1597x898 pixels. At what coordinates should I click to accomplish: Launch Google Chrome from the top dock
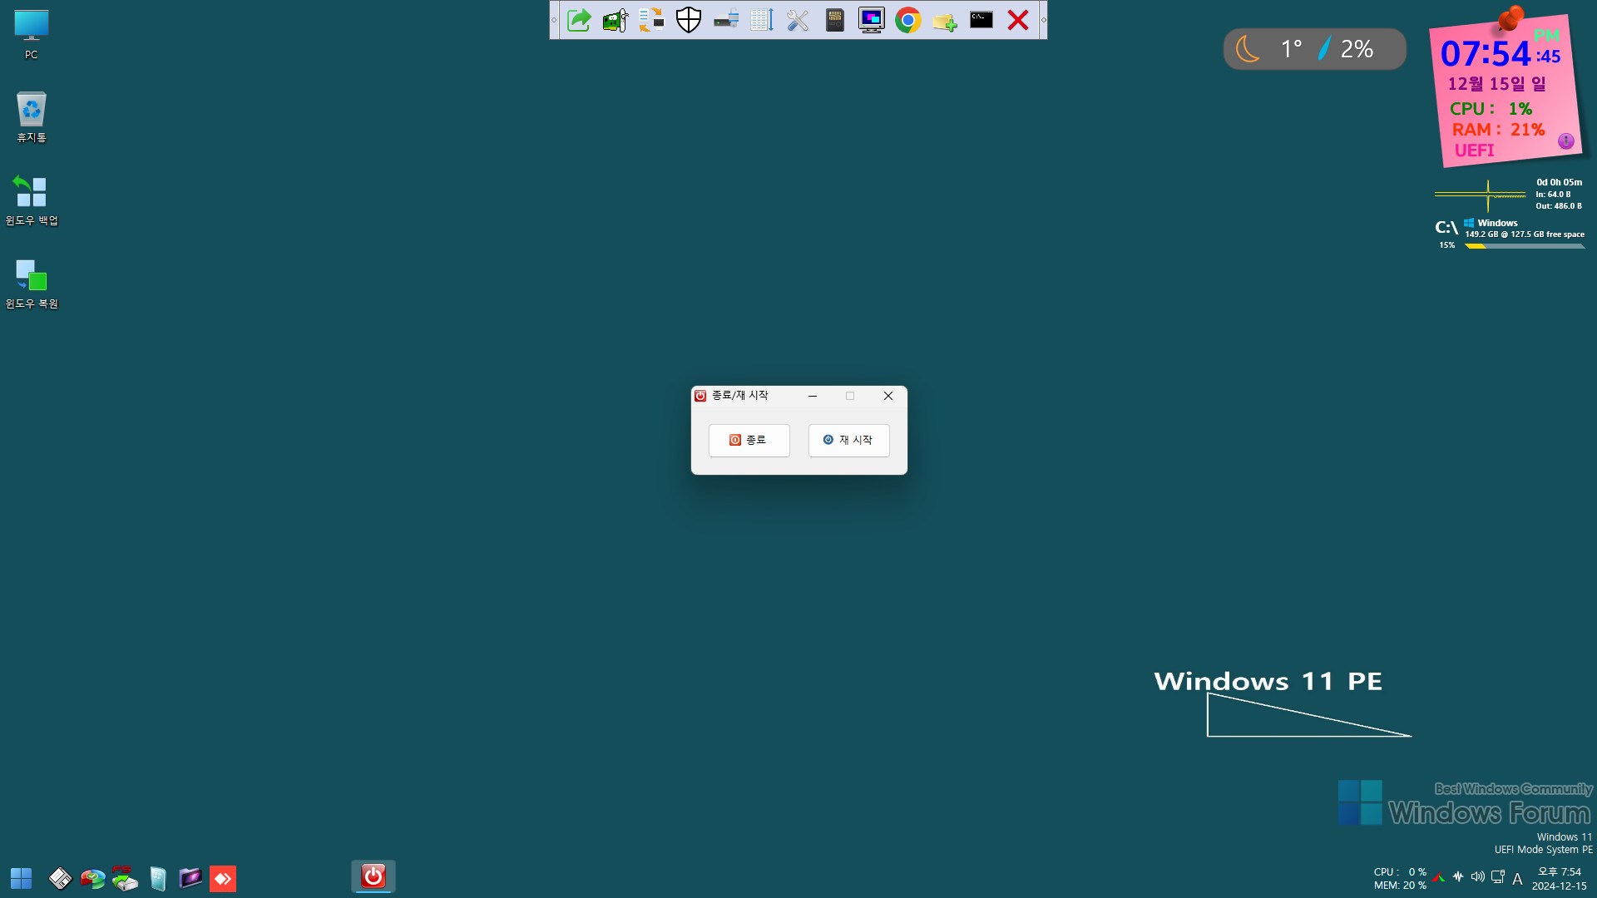point(908,20)
